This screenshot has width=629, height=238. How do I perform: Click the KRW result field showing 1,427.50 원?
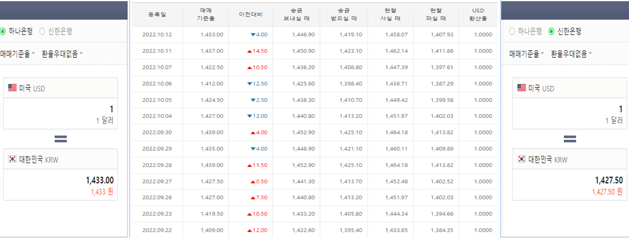(569, 185)
